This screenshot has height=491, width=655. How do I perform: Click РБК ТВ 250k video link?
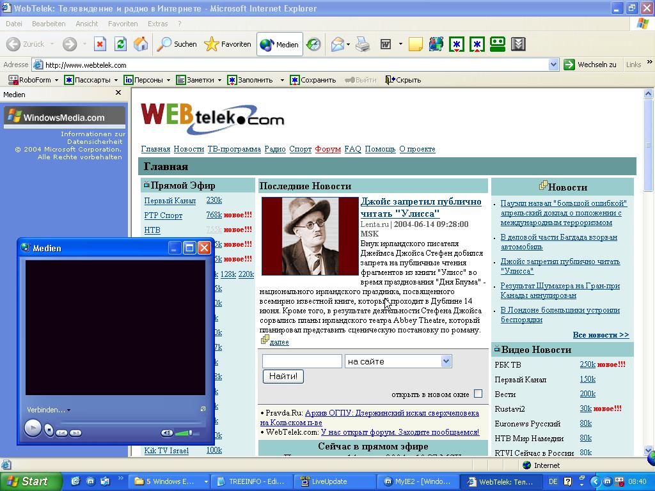pos(587,364)
